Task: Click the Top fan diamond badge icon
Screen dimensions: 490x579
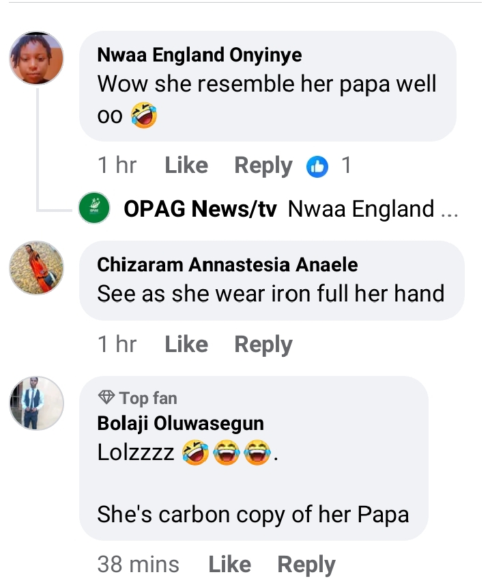Action: click(106, 398)
